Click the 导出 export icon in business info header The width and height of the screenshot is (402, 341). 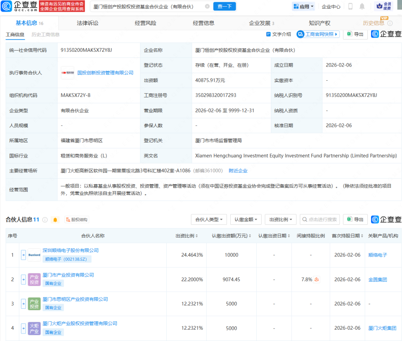(355, 35)
